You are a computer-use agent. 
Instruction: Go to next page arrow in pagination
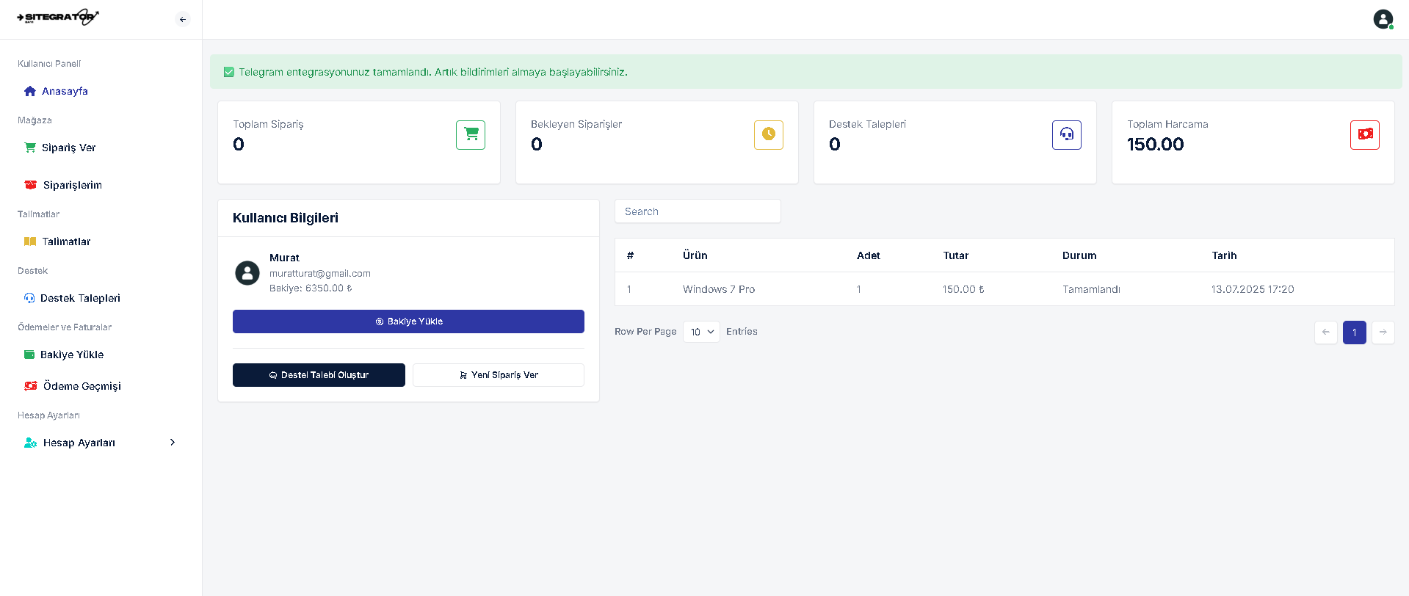[1383, 332]
